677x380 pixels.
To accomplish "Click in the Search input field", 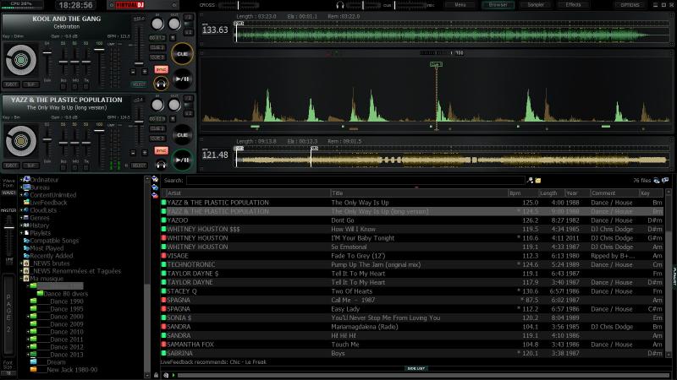I will pos(355,181).
